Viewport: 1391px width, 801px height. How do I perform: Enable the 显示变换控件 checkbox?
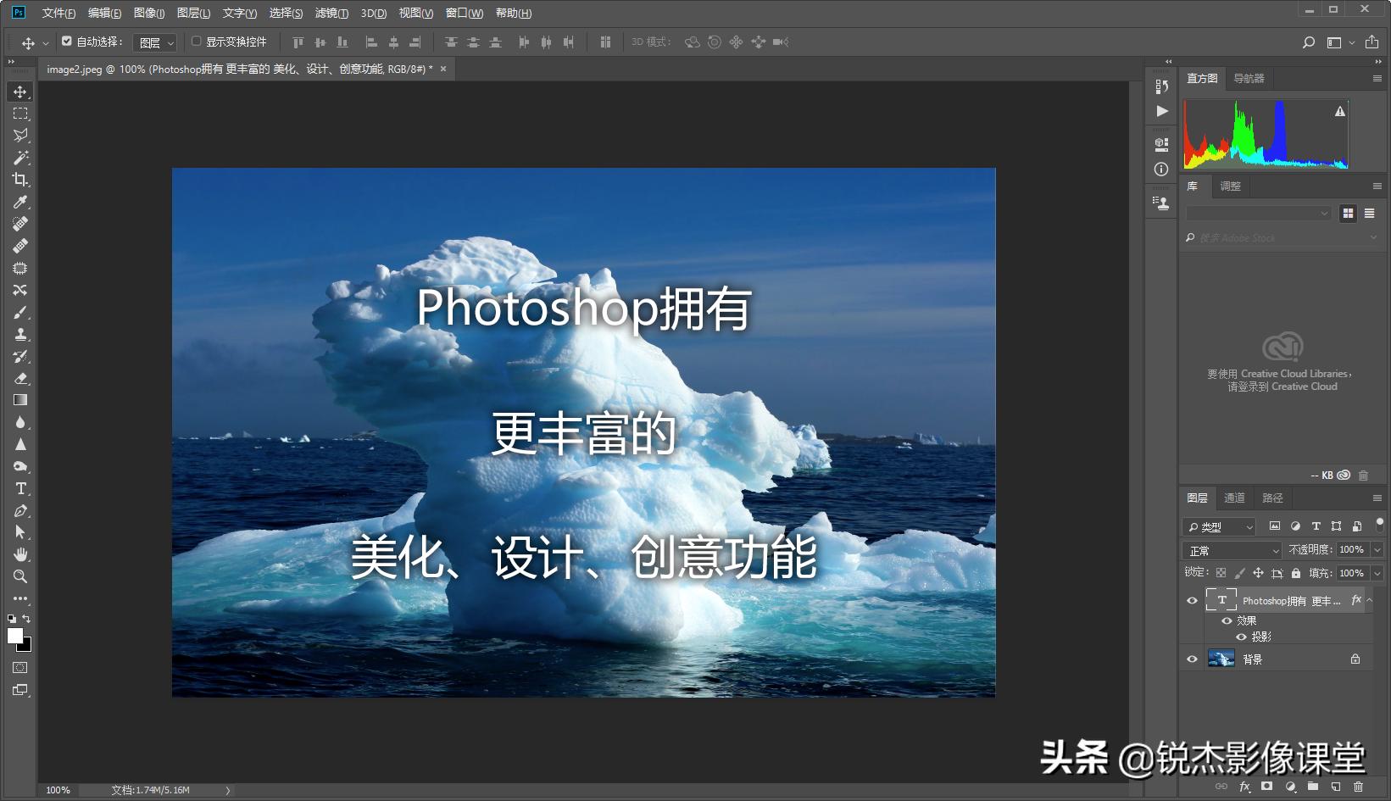coord(196,41)
